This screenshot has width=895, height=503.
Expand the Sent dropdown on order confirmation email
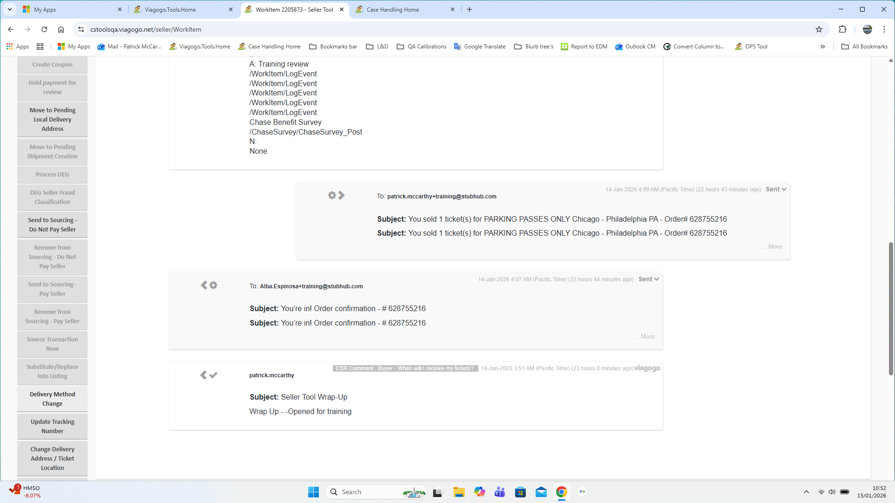tap(649, 279)
